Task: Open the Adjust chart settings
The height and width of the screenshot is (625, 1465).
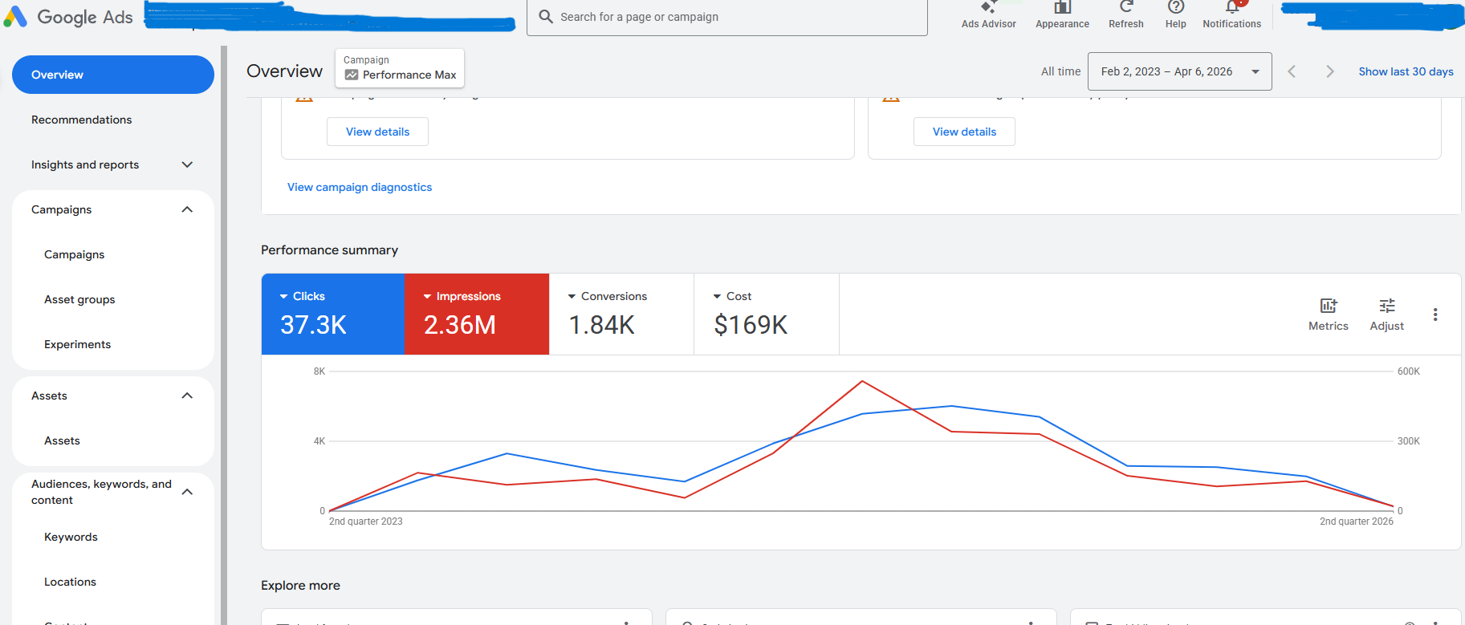Action: [x=1387, y=315]
